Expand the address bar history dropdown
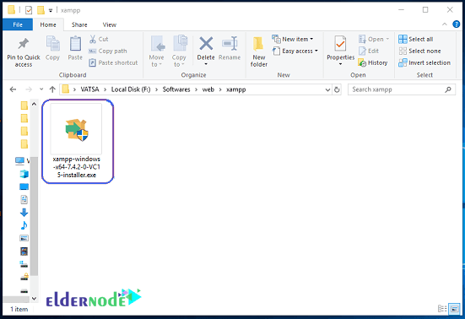 coord(327,89)
